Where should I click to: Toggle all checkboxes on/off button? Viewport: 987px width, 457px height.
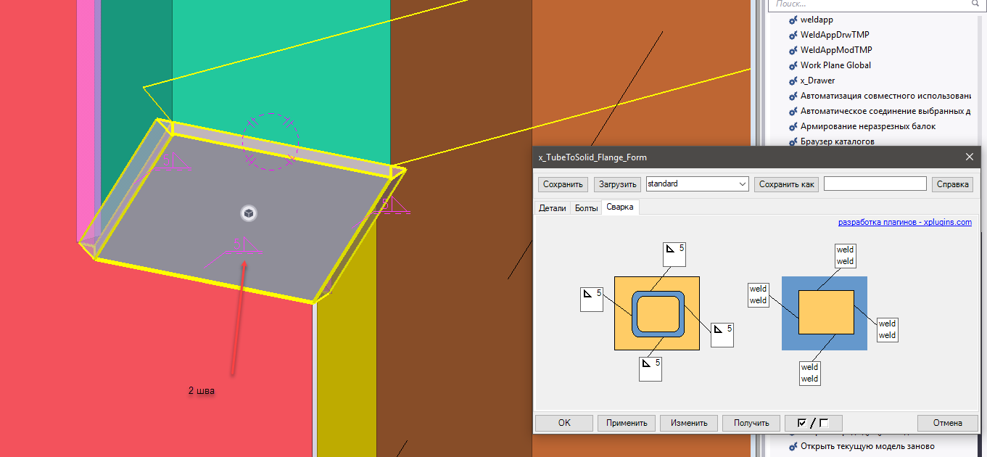click(x=812, y=423)
